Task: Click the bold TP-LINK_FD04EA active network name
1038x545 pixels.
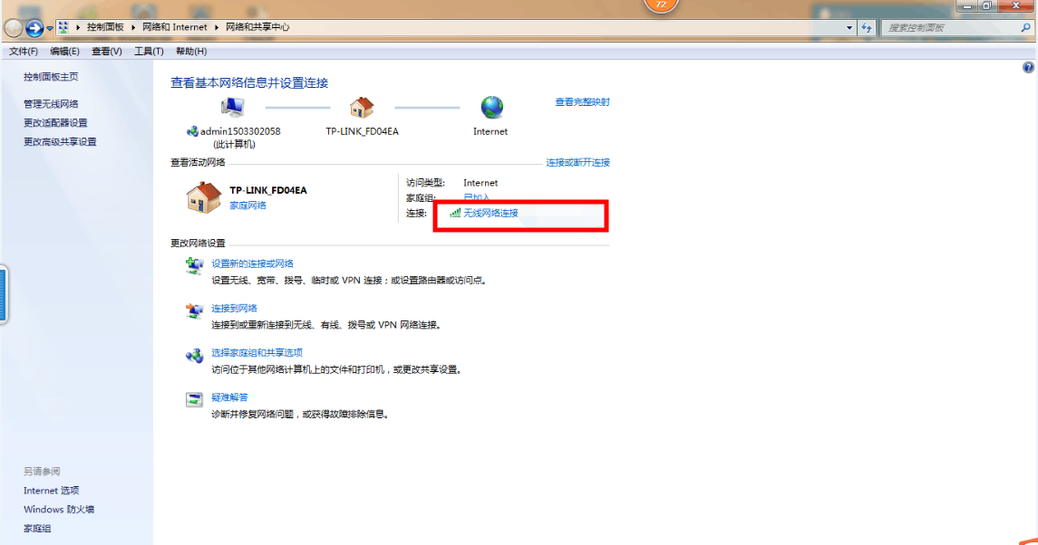Action: pos(268,190)
